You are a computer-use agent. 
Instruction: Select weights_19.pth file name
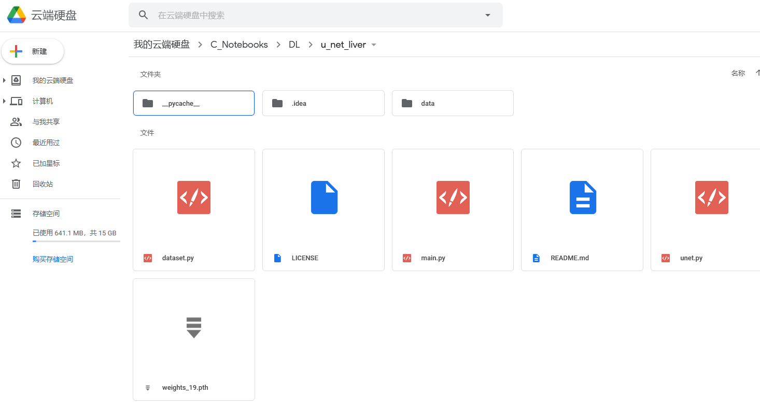(x=185, y=387)
